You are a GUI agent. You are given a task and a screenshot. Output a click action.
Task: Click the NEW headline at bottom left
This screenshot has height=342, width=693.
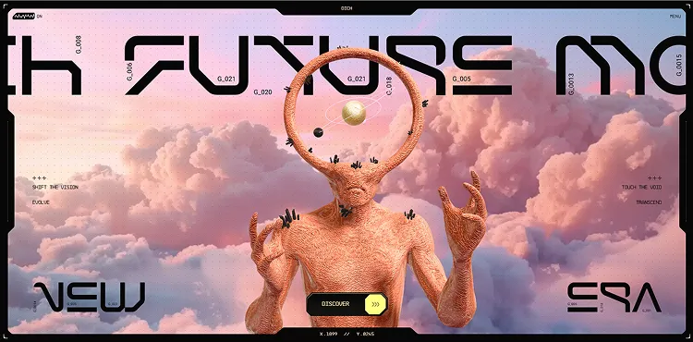[90, 297]
